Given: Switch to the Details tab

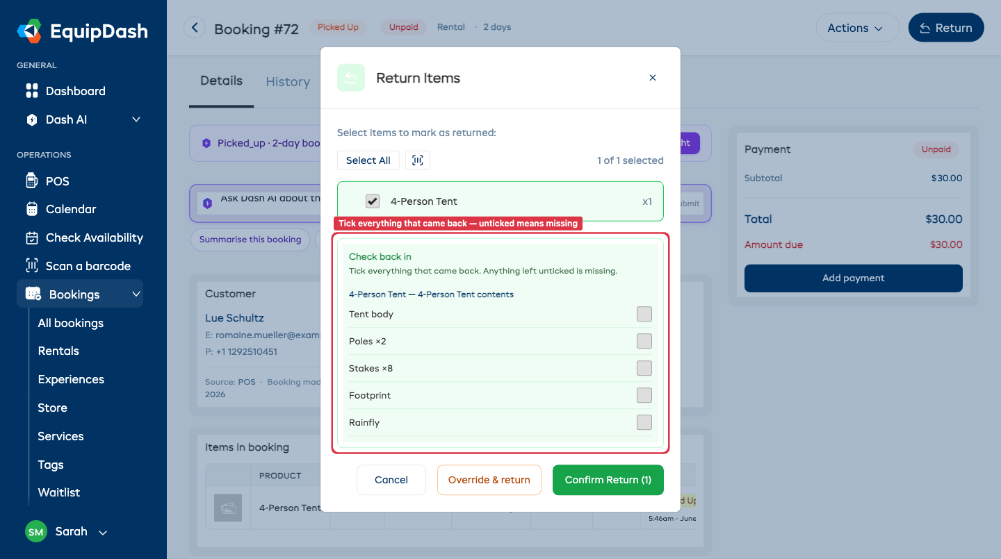Looking at the screenshot, I should coord(221,81).
